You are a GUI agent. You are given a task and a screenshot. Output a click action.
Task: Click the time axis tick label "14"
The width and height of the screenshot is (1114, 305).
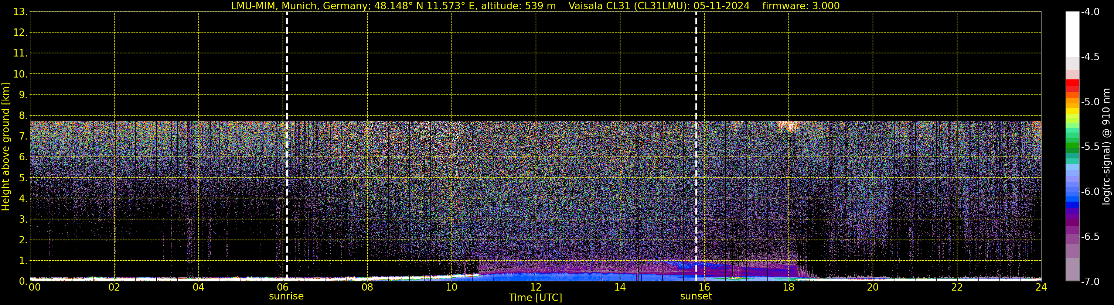pyautogui.click(x=620, y=287)
